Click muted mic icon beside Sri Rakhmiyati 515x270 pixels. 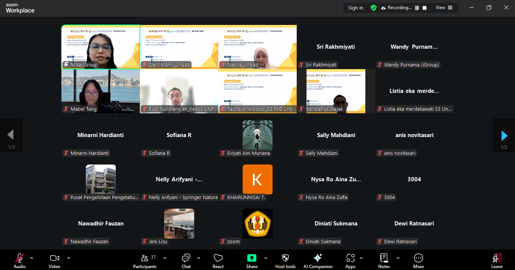tap(301, 65)
